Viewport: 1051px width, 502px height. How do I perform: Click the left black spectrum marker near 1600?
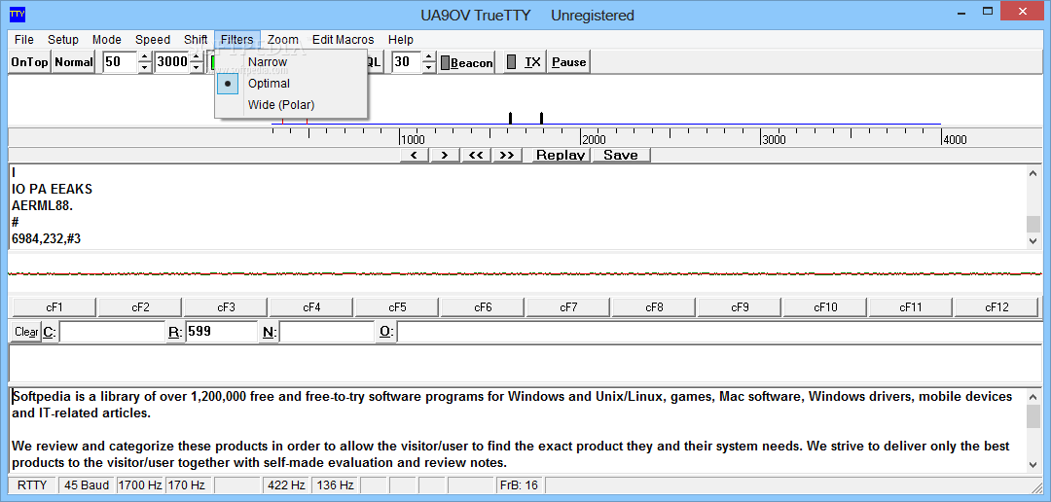click(x=510, y=118)
